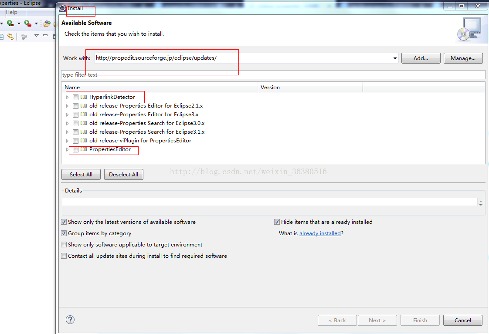The height and width of the screenshot is (334, 489).
Task: Expand Properties Editor for Eclipse3.x node
Action: [68, 115]
